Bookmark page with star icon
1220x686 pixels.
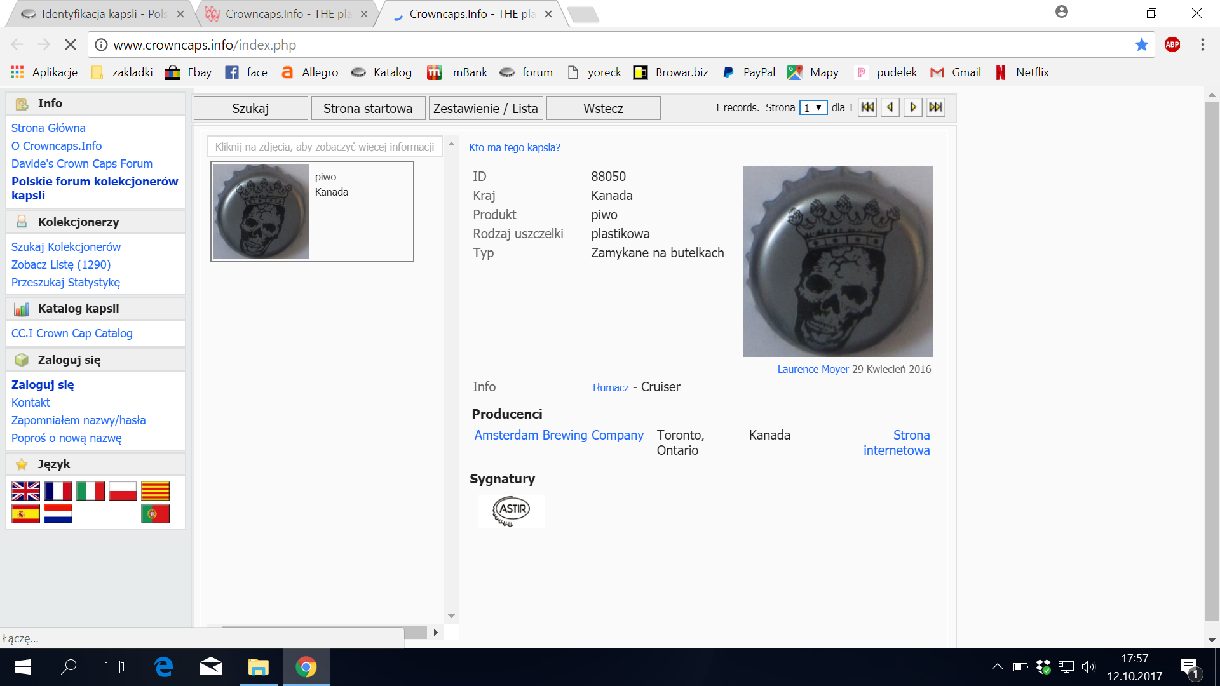point(1142,44)
